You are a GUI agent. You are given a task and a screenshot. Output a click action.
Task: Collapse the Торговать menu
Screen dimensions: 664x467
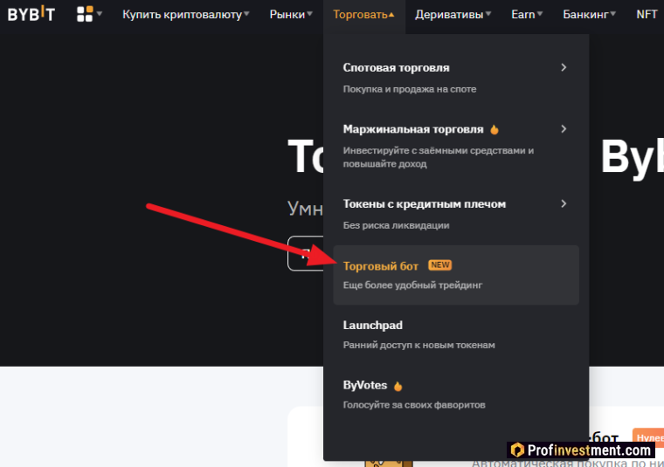tap(363, 14)
